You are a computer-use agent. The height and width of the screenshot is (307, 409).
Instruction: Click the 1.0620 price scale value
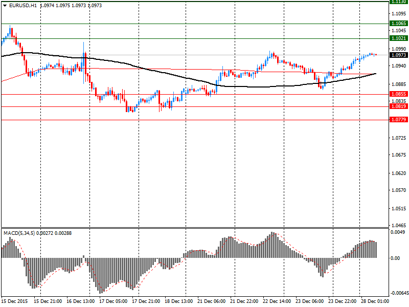click(x=399, y=173)
